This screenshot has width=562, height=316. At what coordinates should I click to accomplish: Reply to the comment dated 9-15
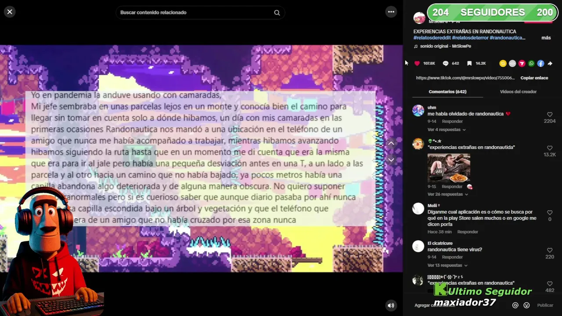pos(452,187)
